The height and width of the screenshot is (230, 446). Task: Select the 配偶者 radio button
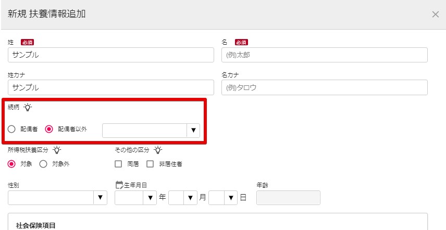(x=11, y=130)
